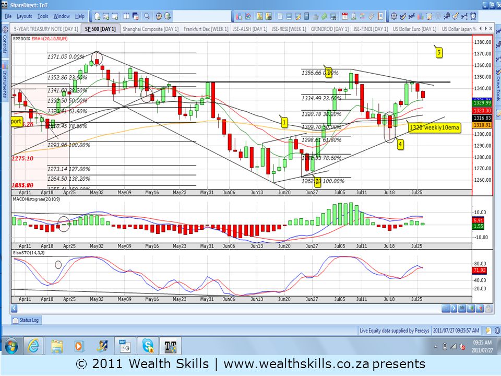This screenshot has height=376, width=501.
Task: Click the MACDHistogram(20,10,9) indicator label
Action: point(36,199)
